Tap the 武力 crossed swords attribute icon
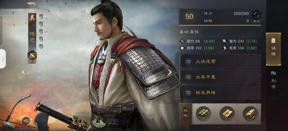This screenshot has width=288, height=131. point(182,41)
